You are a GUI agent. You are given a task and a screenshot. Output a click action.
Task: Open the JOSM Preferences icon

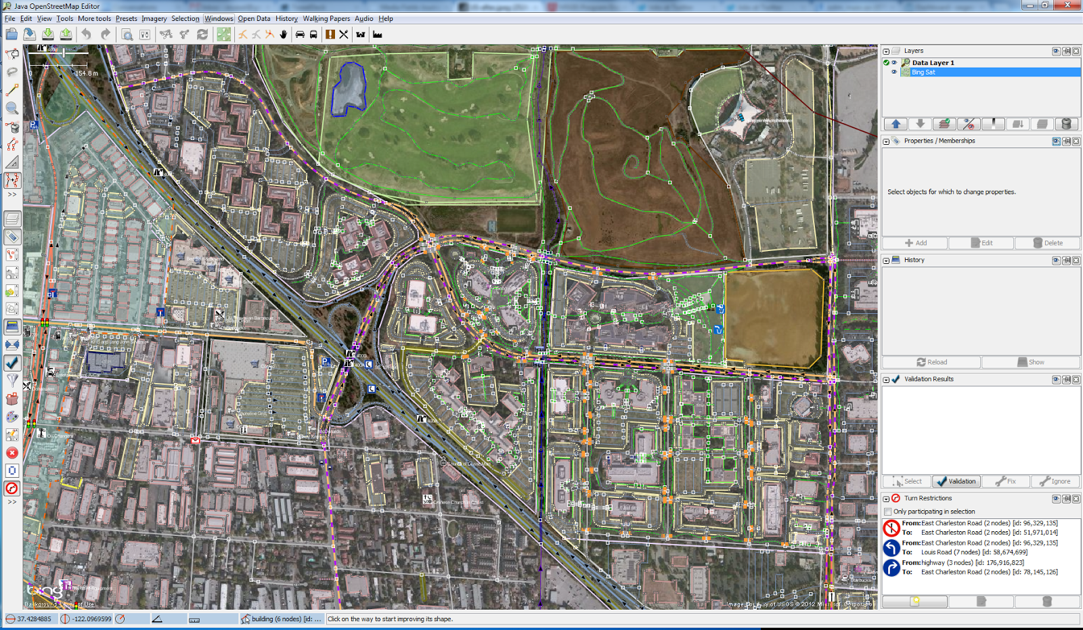tap(143, 35)
